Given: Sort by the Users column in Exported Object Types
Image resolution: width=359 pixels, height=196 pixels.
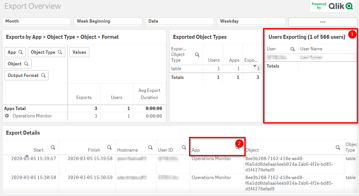Looking at the screenshot, I should (x=214, y=60).
